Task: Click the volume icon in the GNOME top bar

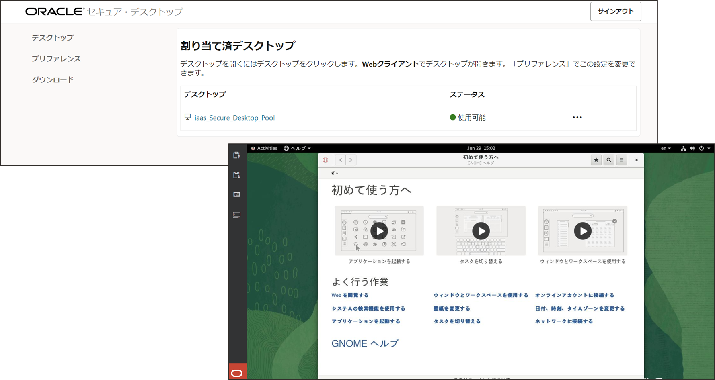Action: (692, 148)
